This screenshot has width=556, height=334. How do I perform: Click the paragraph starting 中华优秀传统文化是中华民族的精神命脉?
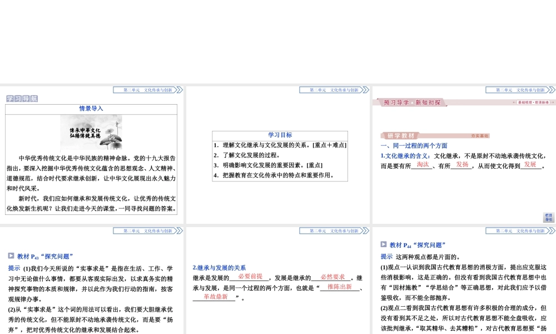[x=91, y=173]
